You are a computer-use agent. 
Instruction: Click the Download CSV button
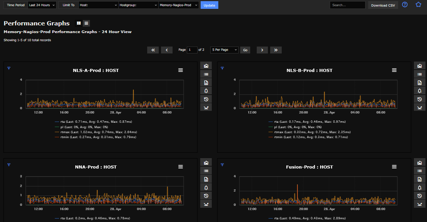(x=383, y=5)
